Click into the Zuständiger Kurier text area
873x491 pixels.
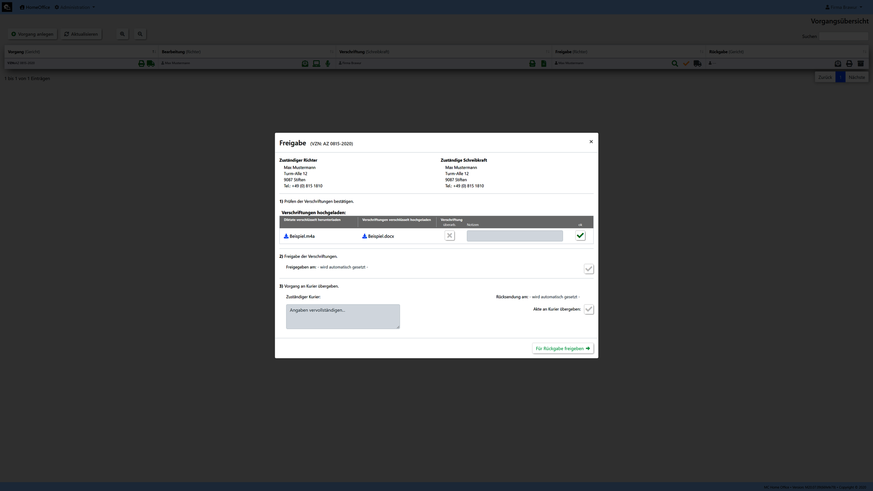pyautogui.click(x=343, y=317)
